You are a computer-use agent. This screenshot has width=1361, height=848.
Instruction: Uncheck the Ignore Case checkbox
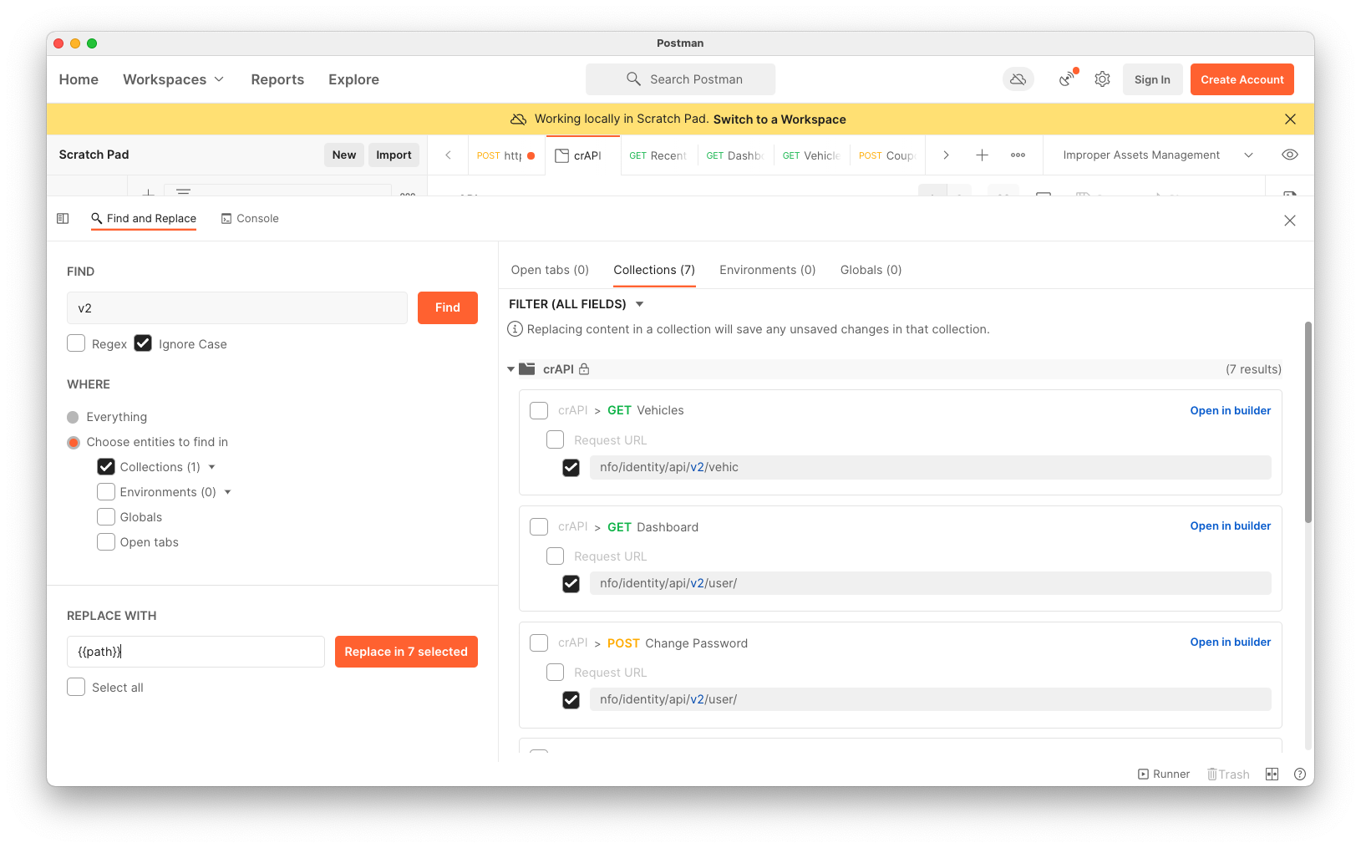tap(143, 343)
